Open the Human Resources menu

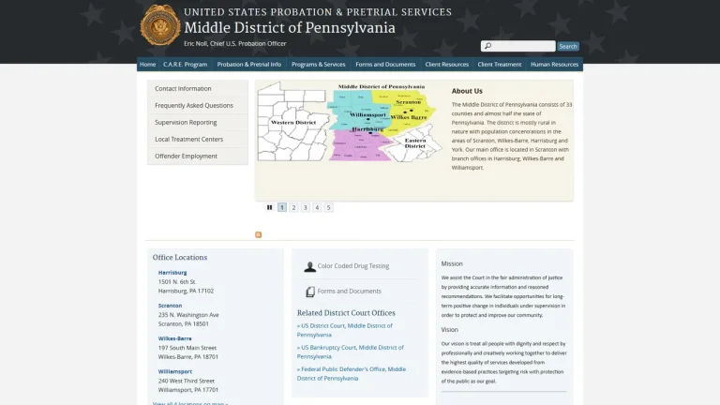[554, 65]
